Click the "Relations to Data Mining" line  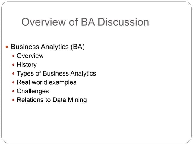click(52, 100)
